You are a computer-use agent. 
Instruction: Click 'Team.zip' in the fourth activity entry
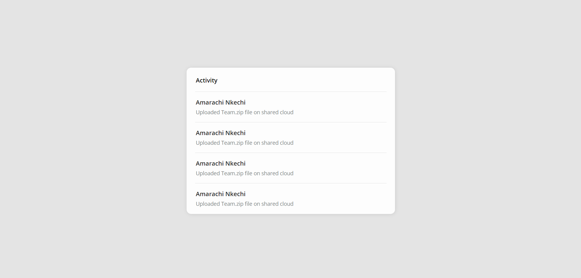(x=232, y=204)
